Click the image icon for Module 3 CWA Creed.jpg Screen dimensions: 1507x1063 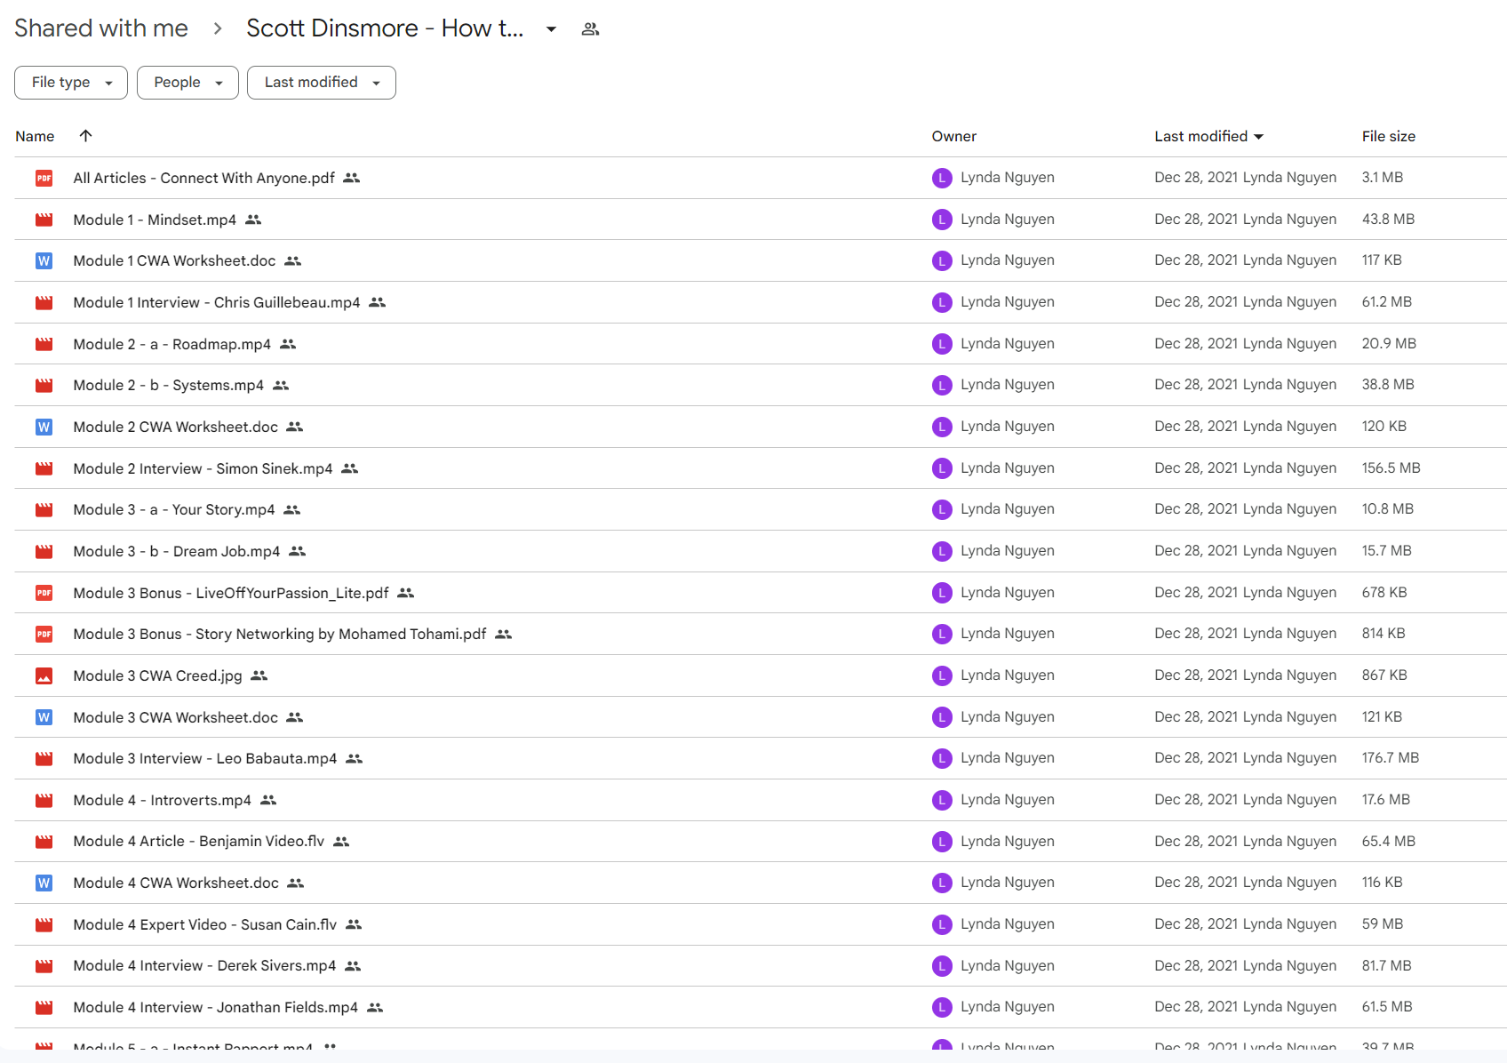[44, 675]
